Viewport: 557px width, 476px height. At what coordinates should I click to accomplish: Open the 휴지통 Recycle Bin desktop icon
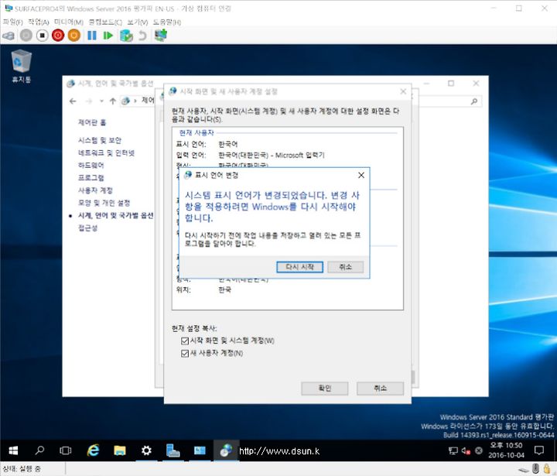tap(22, 66)
